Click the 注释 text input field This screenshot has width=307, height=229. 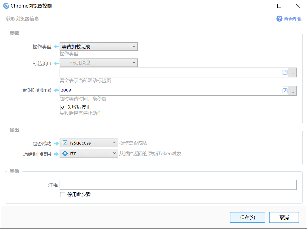coord(178,185)
